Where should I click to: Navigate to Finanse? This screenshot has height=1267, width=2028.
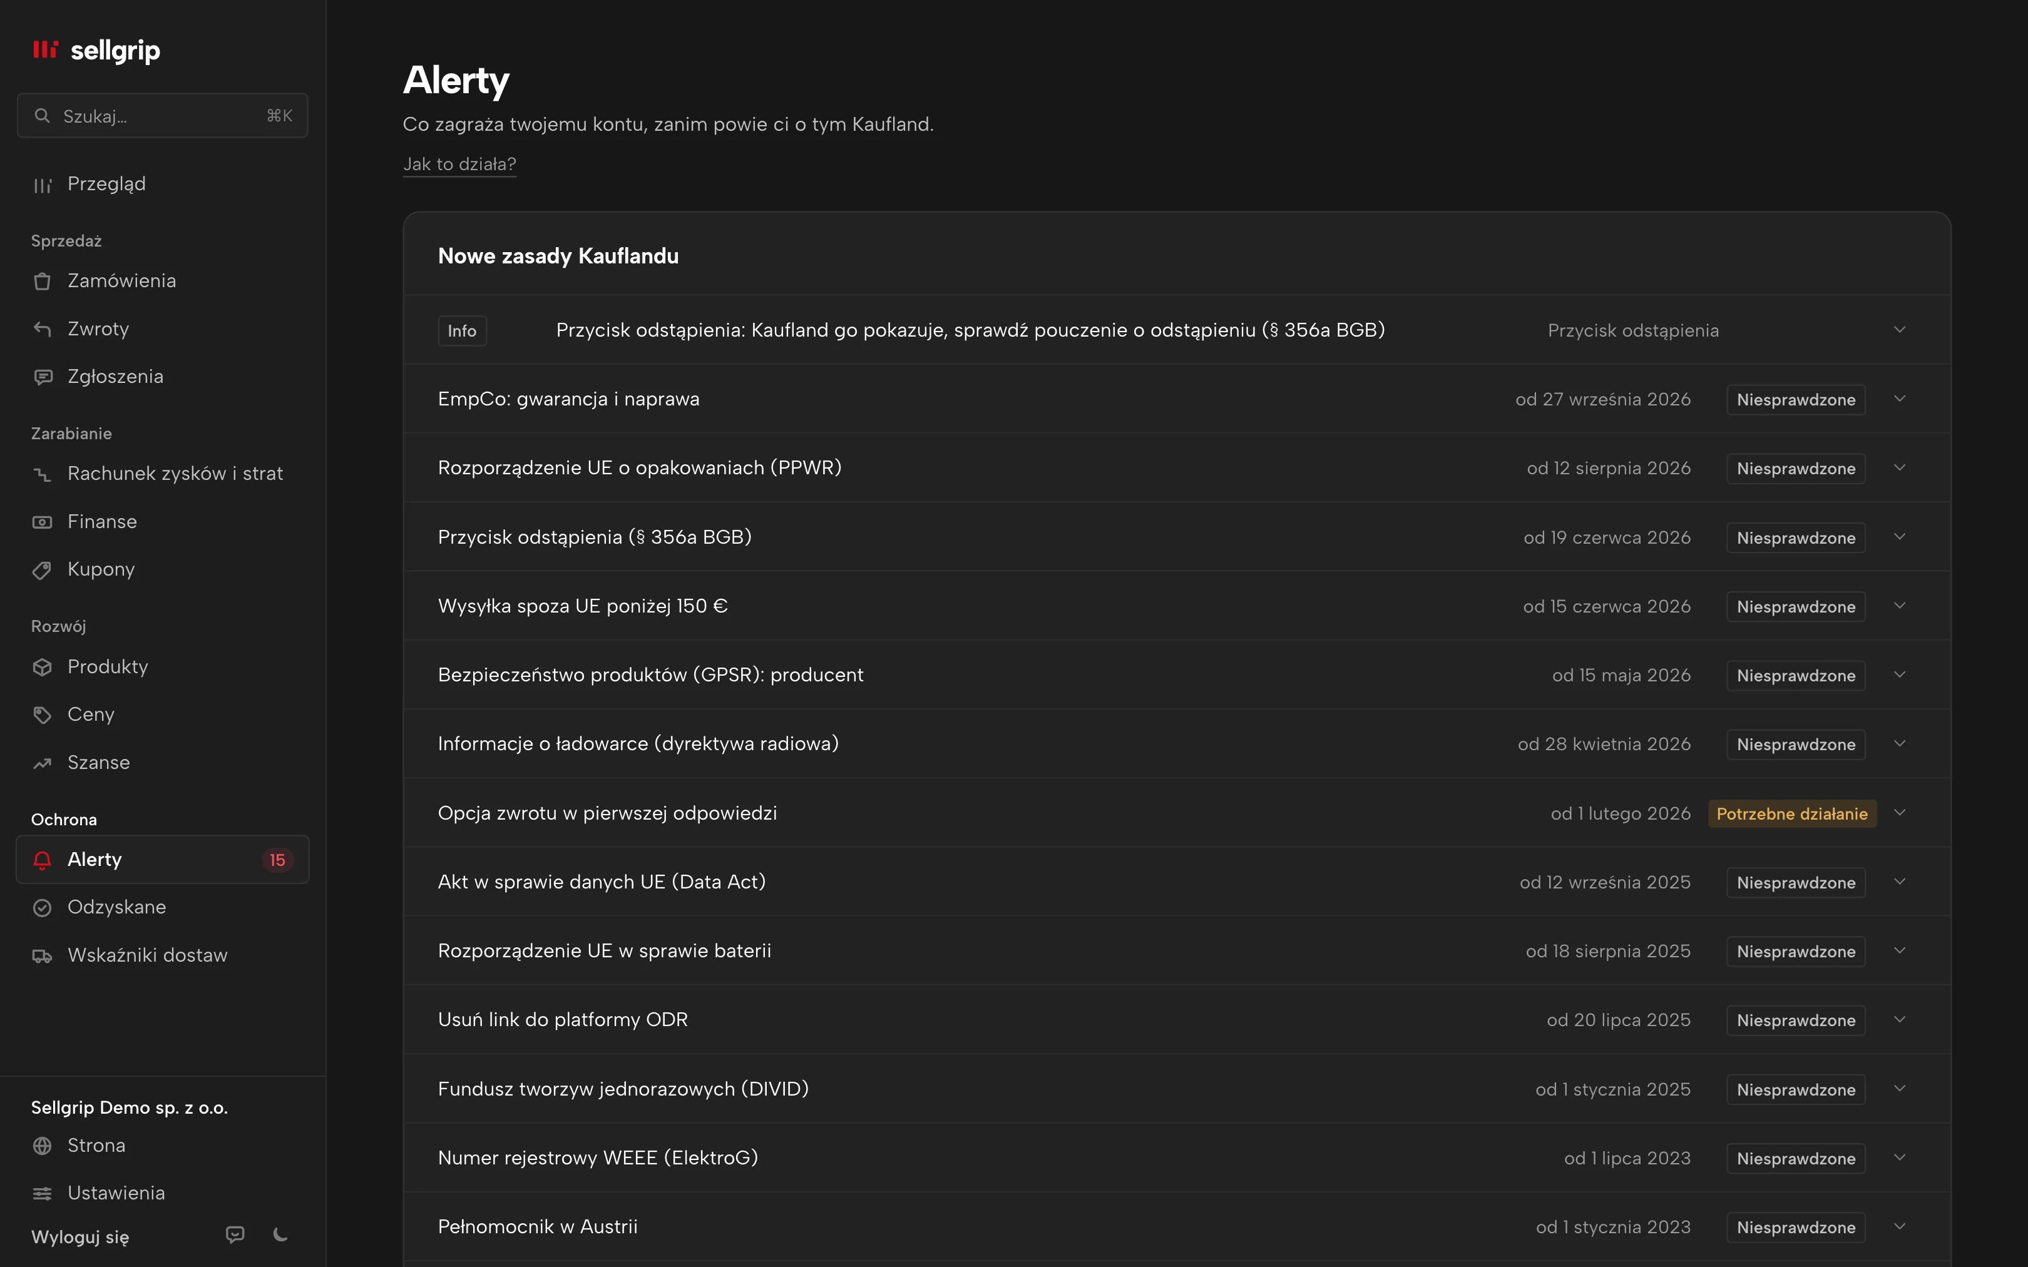163,522
